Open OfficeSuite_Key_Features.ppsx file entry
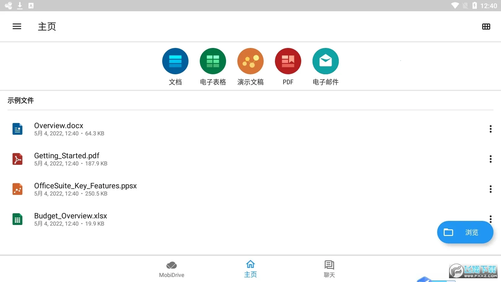This screenshot has height=282, width=501. [x=85, y=189]
